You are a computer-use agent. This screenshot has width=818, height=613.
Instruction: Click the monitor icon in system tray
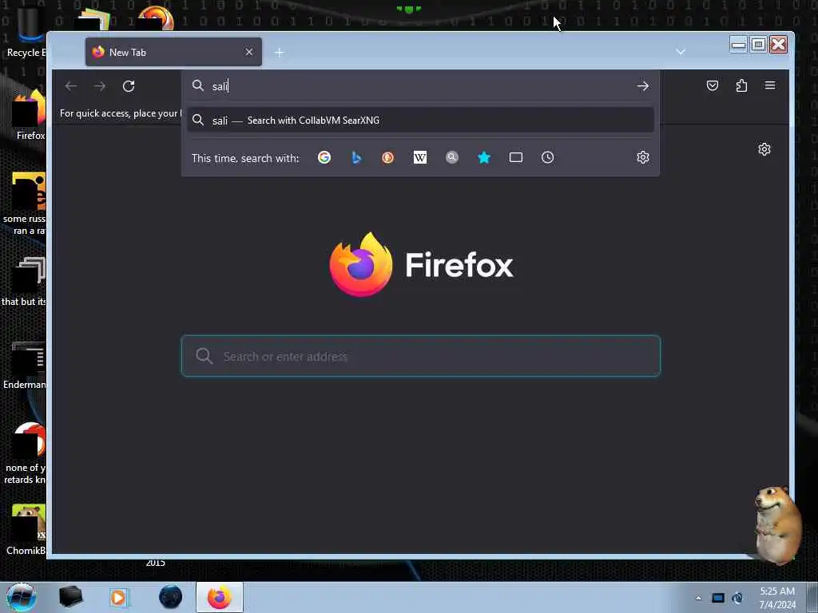pos(718,598)
